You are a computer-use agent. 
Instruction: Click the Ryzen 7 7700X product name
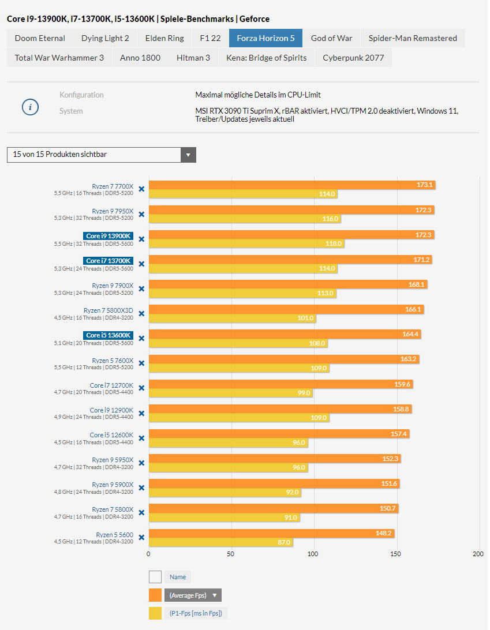coord(113,186)
